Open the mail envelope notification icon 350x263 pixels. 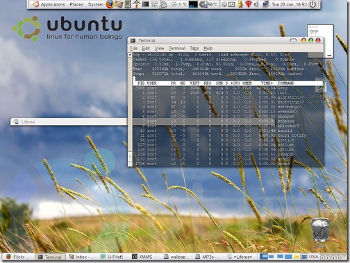(x=231, y=4)
